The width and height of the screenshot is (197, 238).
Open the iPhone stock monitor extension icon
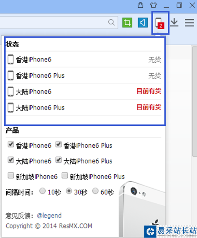pos(160,23)
